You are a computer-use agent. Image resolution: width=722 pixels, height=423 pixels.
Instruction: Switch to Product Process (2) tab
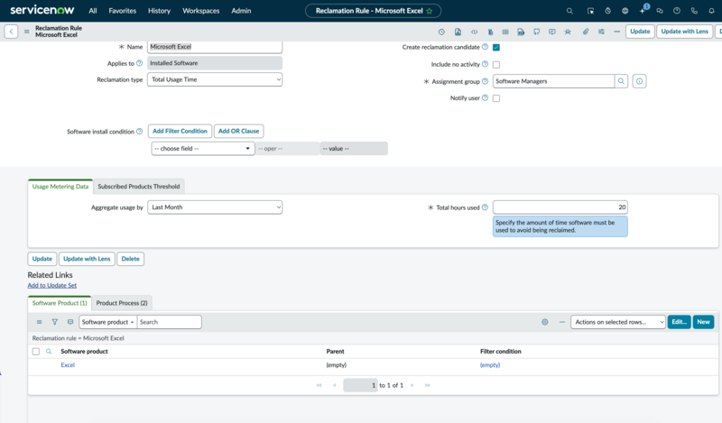122,303
